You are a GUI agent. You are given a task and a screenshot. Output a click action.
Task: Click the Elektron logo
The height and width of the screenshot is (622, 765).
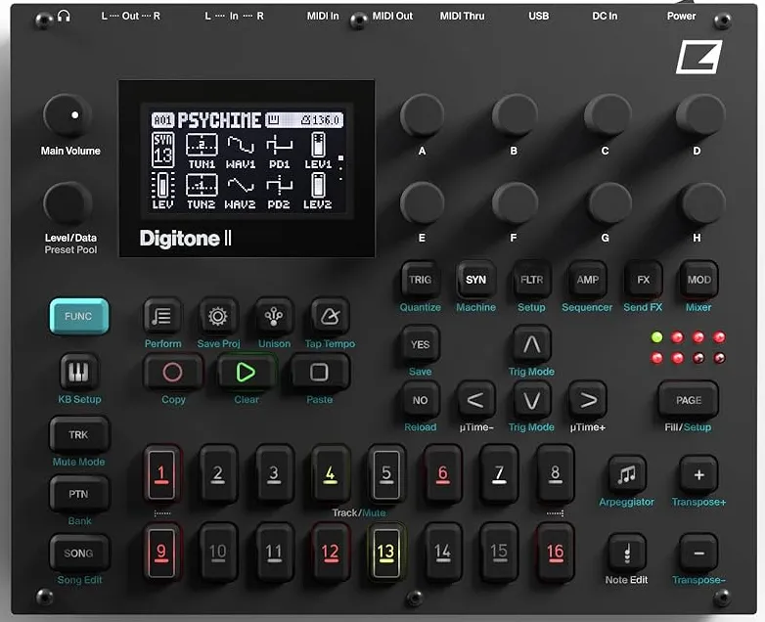click(x=698, y=58)
